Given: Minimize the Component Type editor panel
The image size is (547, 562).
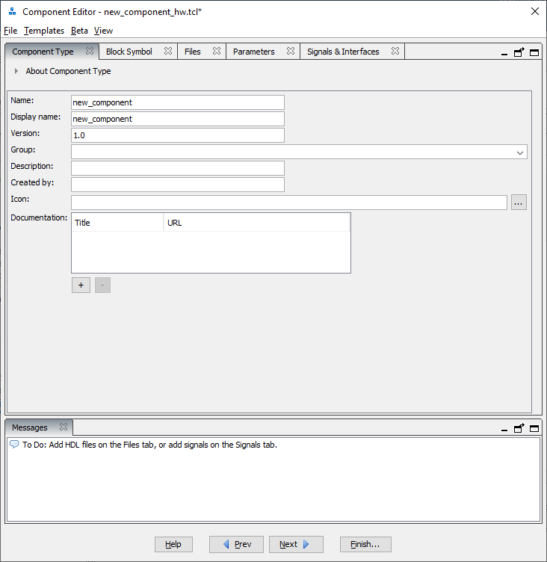Looking at the screenshot, I should (x=504, y=53).
